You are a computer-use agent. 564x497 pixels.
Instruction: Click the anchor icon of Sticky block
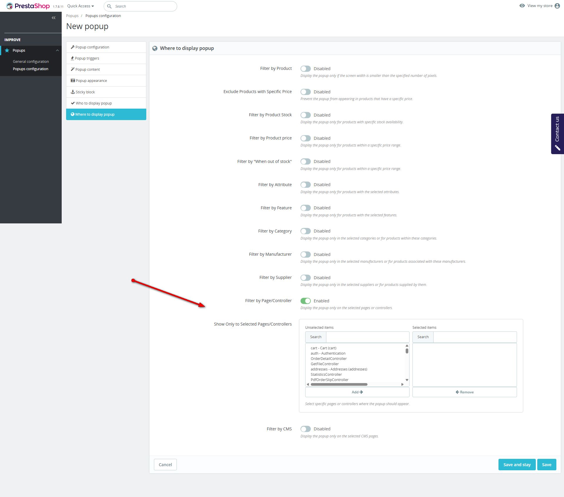tap(73, 92)
